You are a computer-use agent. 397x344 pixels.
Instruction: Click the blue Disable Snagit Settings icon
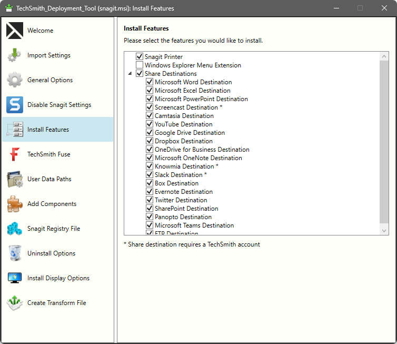click(15, 105)
